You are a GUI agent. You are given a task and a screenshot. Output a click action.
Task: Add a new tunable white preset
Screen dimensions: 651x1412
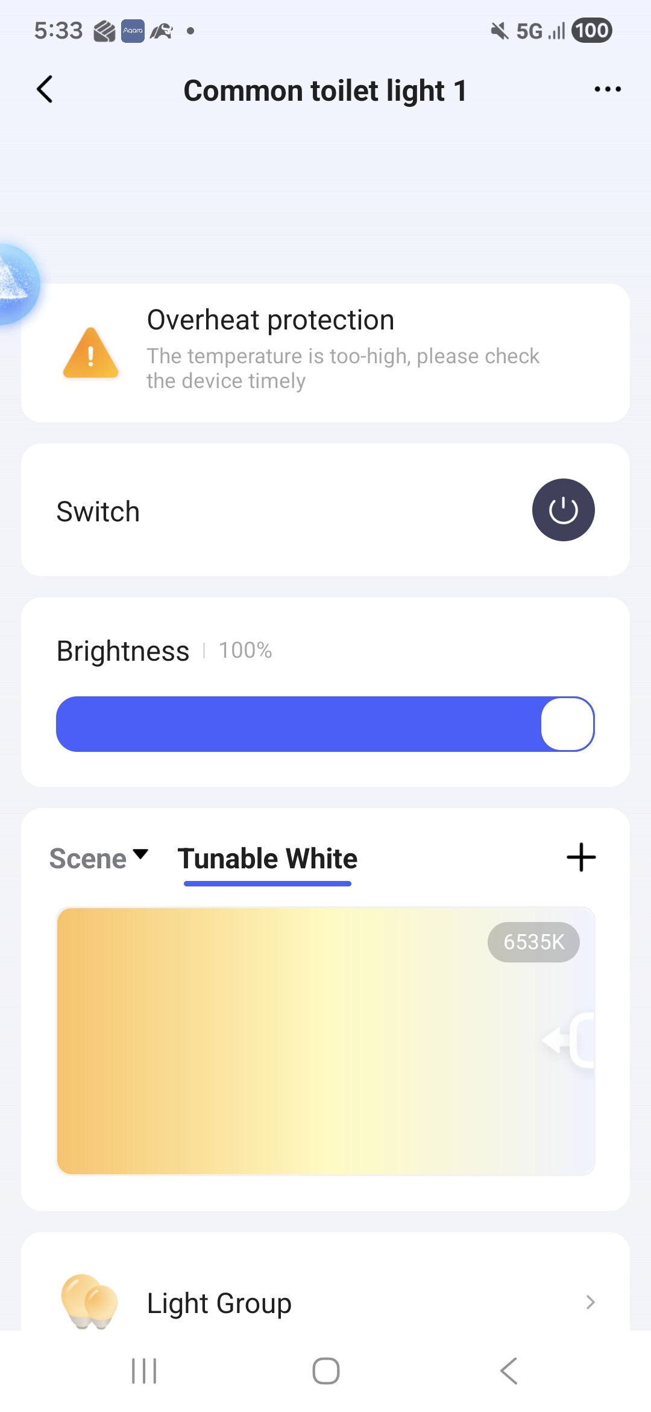pos(581,857)
